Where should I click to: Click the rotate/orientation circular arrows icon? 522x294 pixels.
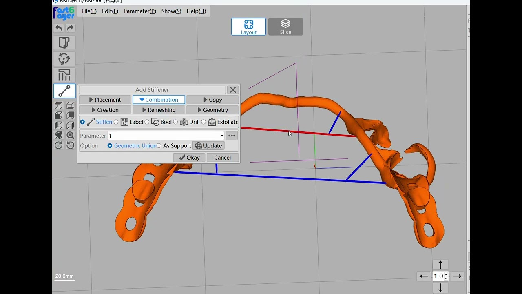pyautogui.click(x=64, y=59)
